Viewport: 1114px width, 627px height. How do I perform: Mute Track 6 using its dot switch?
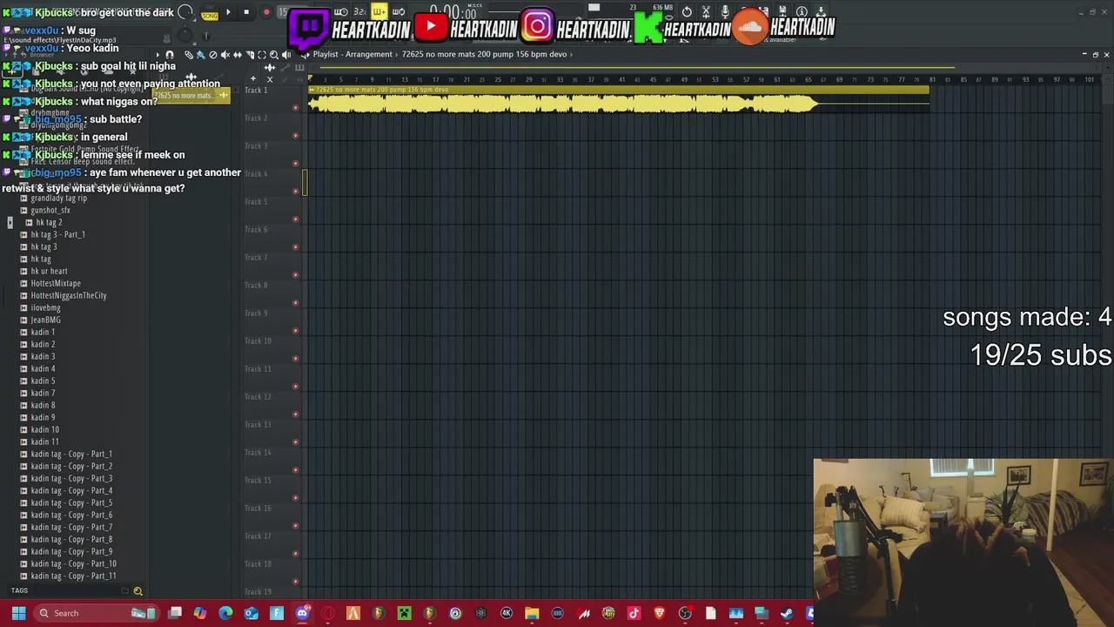(296, 246)
